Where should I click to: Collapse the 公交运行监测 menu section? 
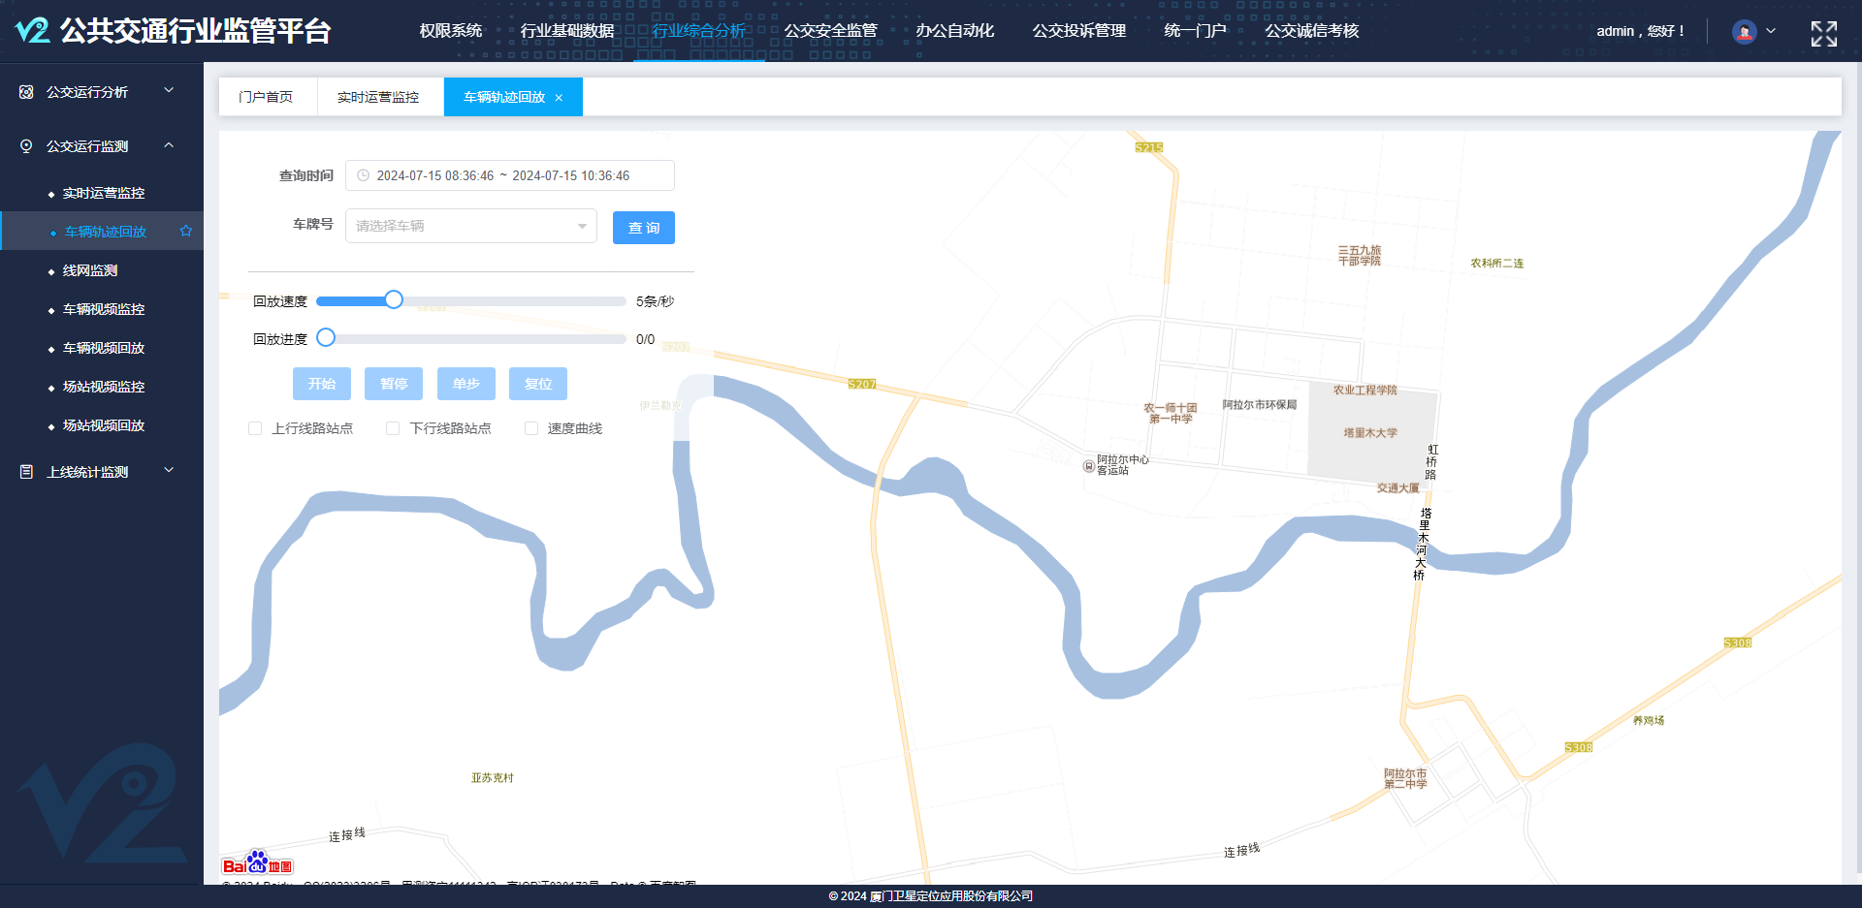(x=169, y=146)
